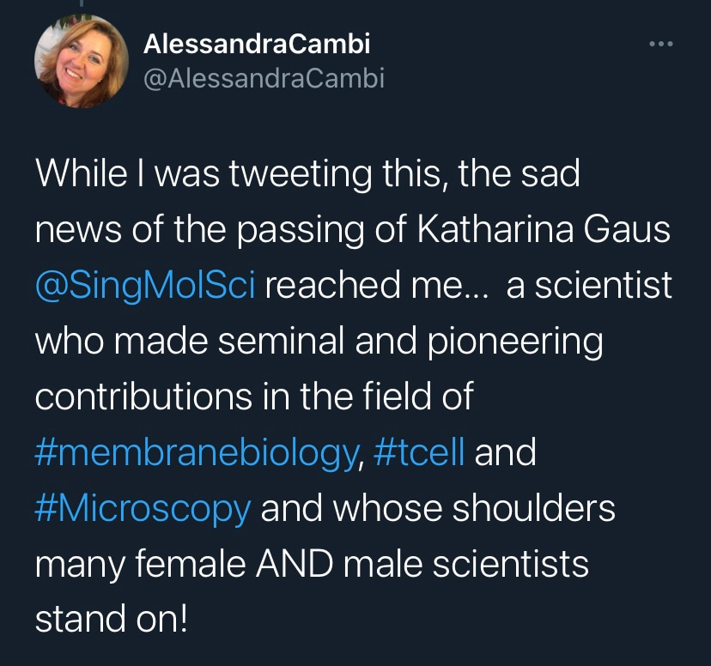The height and width of the screenshot is (666, 711).
Task: Open the tweet's three-dot more options menu
Action: pos(660,45)
